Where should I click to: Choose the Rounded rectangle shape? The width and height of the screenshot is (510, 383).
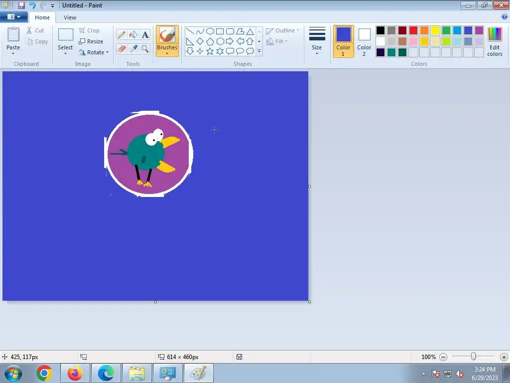pyautogui.click(x=230, y=31)
